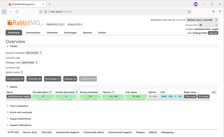Reload the RabbitMQ Management page
The image size is (224, 137).
(x=17, y=12)
